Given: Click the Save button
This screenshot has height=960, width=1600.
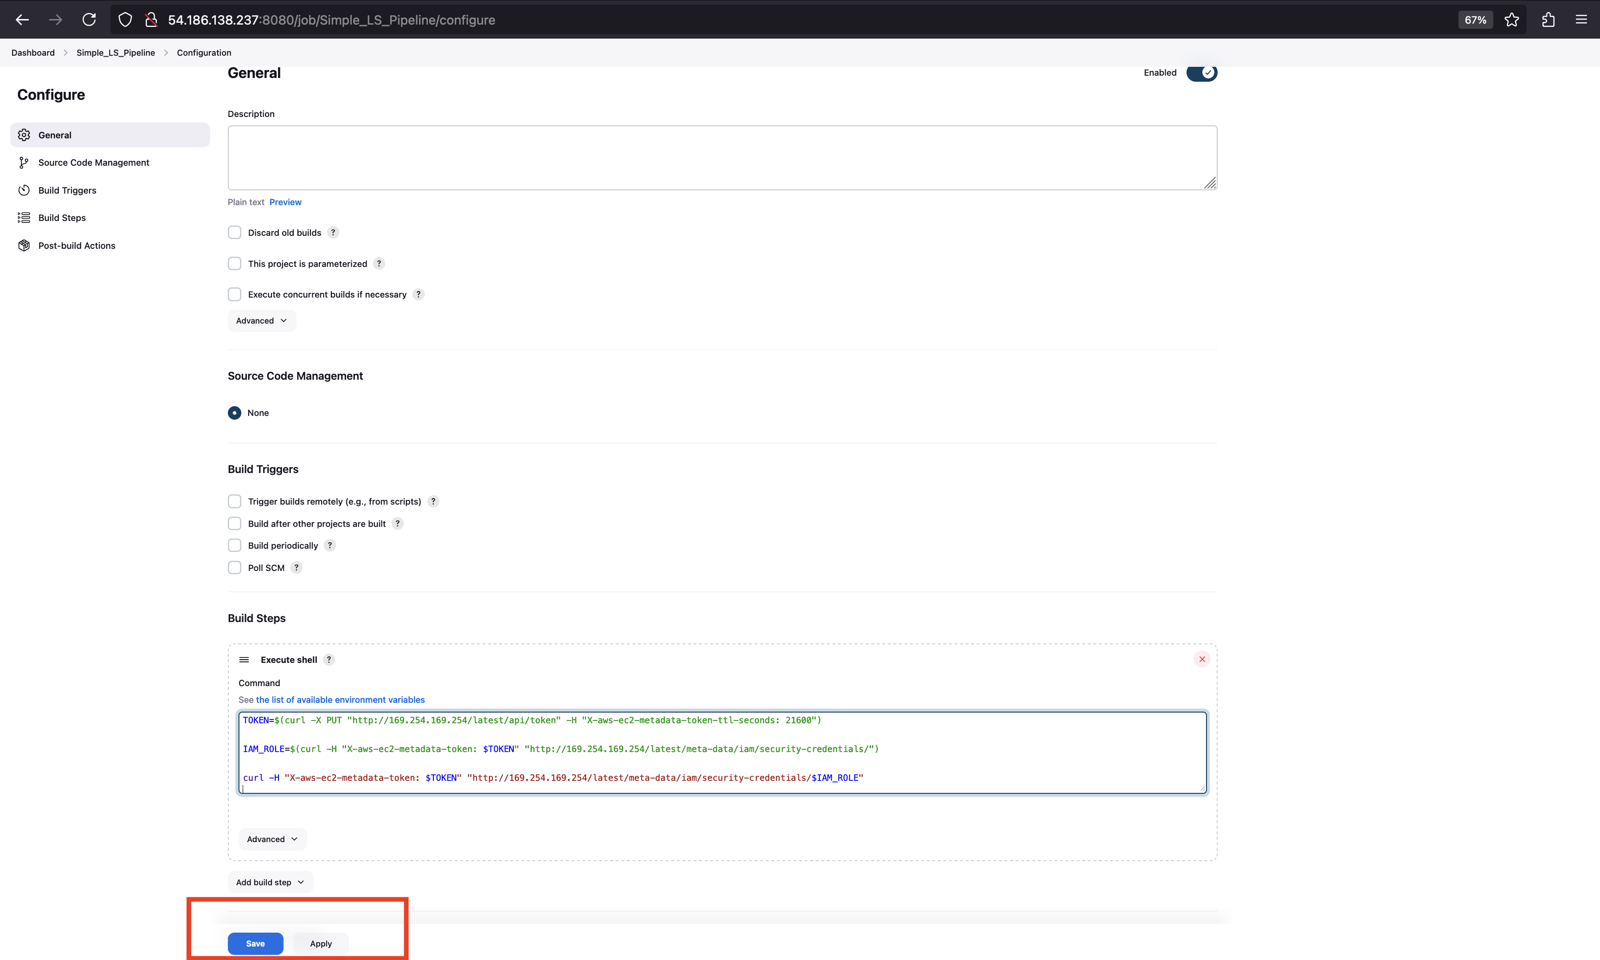Looking at the screenshot, I should click(255, 944).
